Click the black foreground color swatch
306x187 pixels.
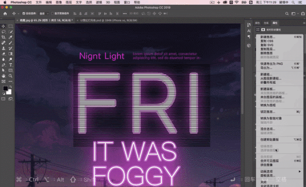[5, 89]
